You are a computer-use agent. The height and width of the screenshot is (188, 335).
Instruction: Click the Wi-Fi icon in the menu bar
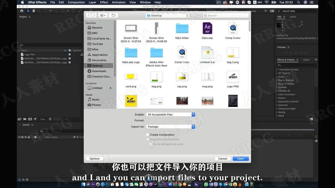[x=266, y=2]
